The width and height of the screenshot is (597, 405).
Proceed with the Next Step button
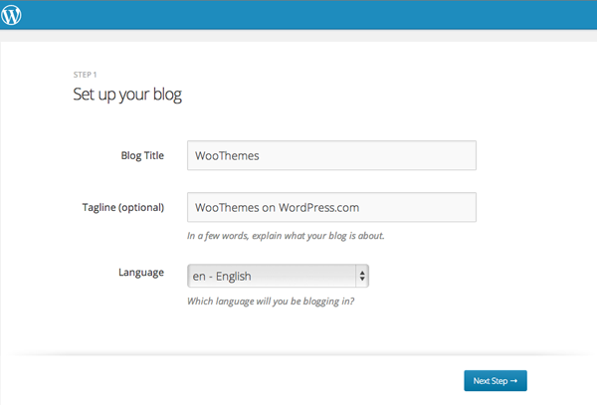point(496,381)
